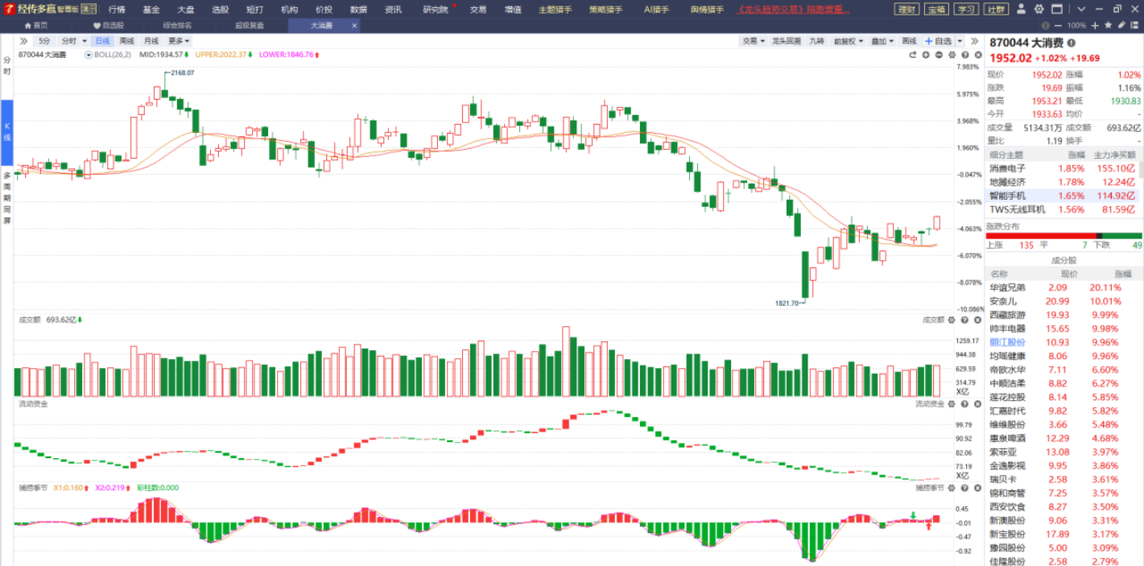Click the 涨跌分布 red-green distribution bar

point(1063,235)
